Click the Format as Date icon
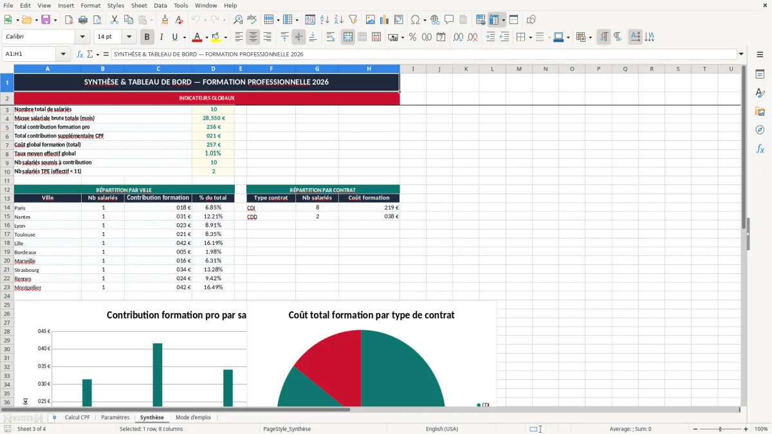This screenshot has width=772, height=434. pyautogui.click(x=441, y=37)
